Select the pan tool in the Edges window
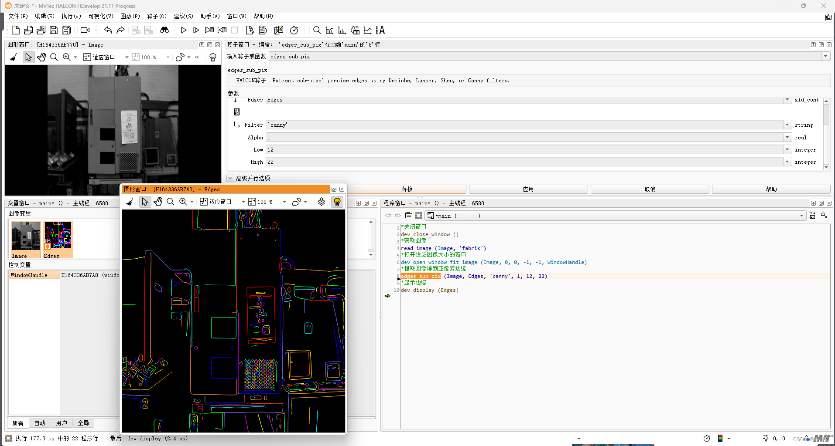The height and width of the screenshot is (446, 835). click(158, 201)
